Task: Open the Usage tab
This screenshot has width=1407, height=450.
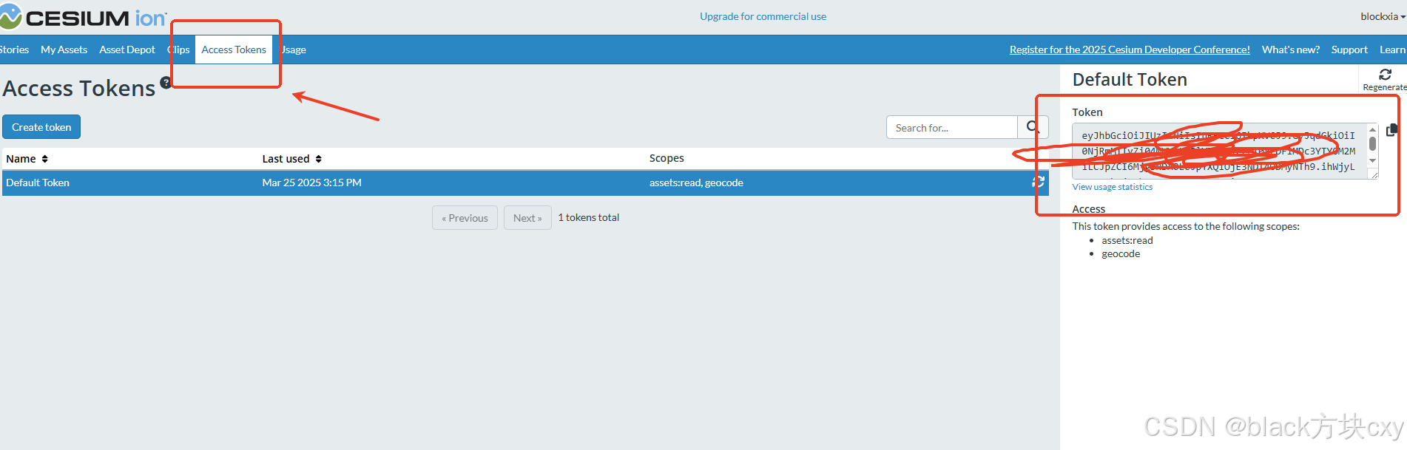Action: (293, 50)
